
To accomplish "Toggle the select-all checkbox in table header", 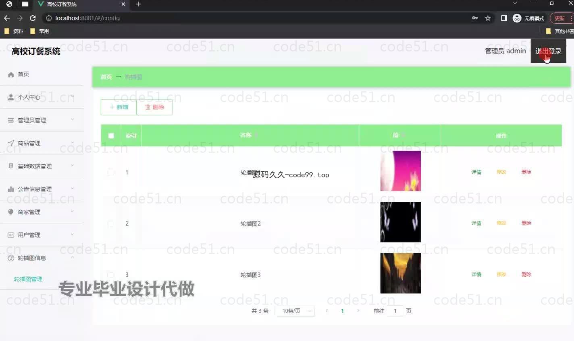I will point(111,136).
